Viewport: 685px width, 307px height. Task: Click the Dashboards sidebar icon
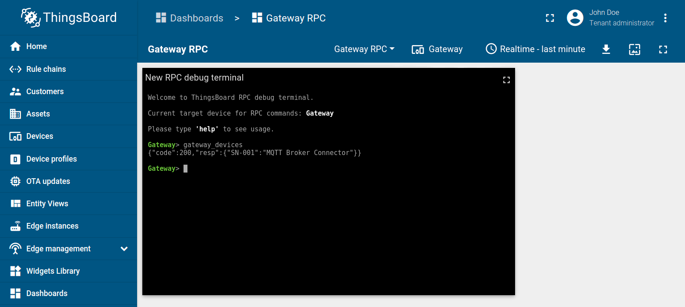(15, 293)
